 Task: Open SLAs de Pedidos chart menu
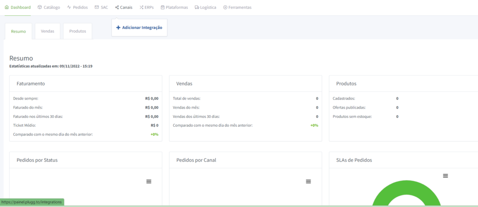445,176
